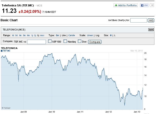Click the Jan 11 axis label
The width and height of the screenshot is (156, 114).
point(80,112)
